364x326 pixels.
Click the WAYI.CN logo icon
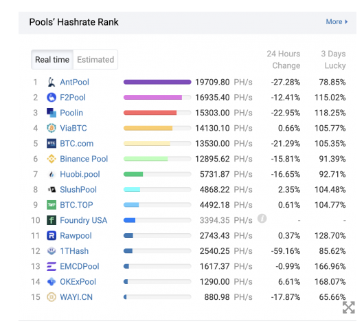(x=52, y=297)
